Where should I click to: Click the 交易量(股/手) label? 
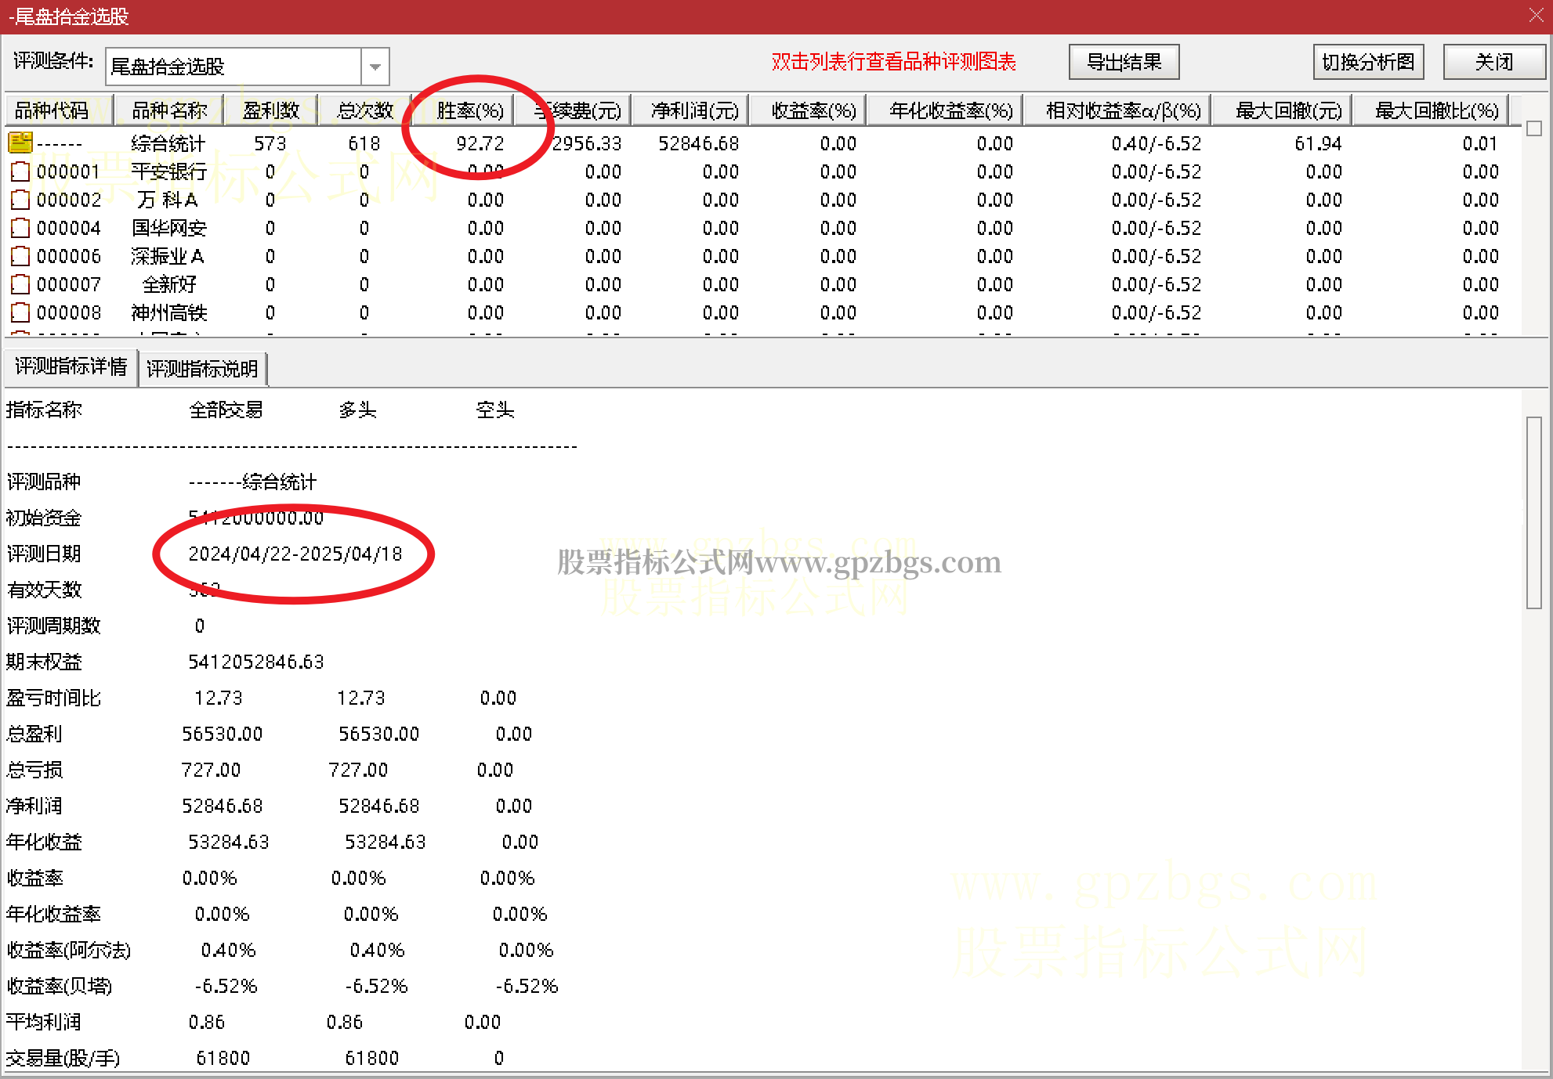coord(63,1058)
